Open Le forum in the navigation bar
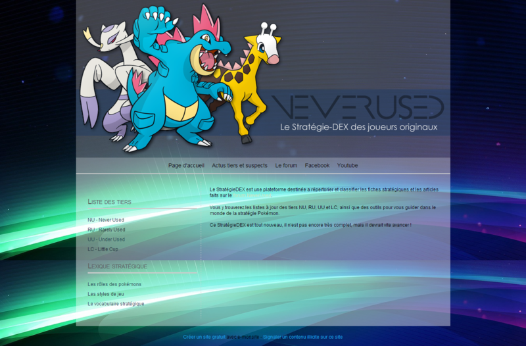The image size is (526, 346). 286,166
